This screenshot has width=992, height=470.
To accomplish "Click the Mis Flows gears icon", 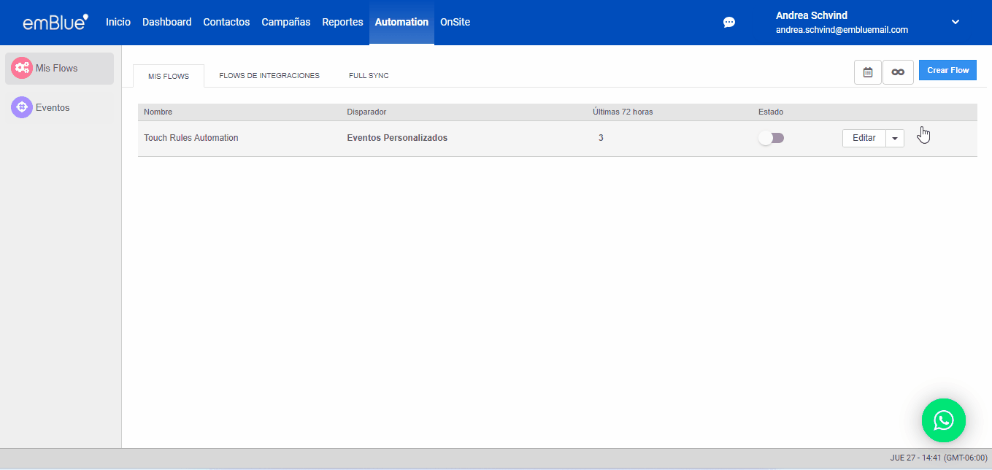I will (22, 68).
